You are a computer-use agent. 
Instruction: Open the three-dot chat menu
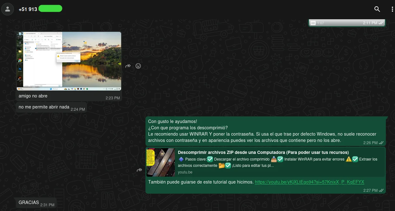(392, 9)
